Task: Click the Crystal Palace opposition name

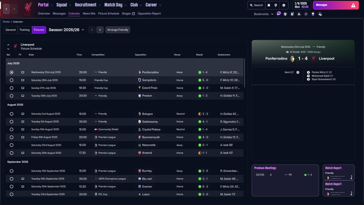Action: (151, 130)
